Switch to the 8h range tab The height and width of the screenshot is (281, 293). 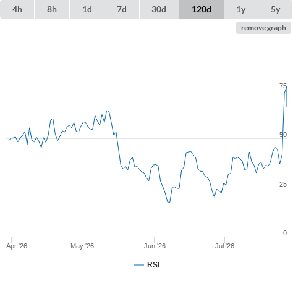pyautogui.click(x=52, y=9)
